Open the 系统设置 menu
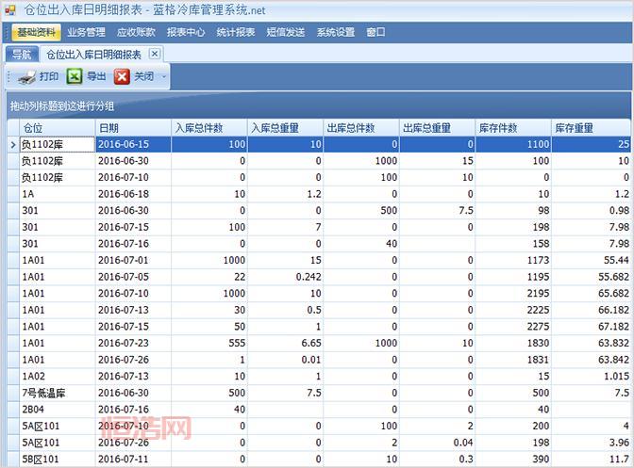Viewport: 634px width, 468px height. pos(336,32)
